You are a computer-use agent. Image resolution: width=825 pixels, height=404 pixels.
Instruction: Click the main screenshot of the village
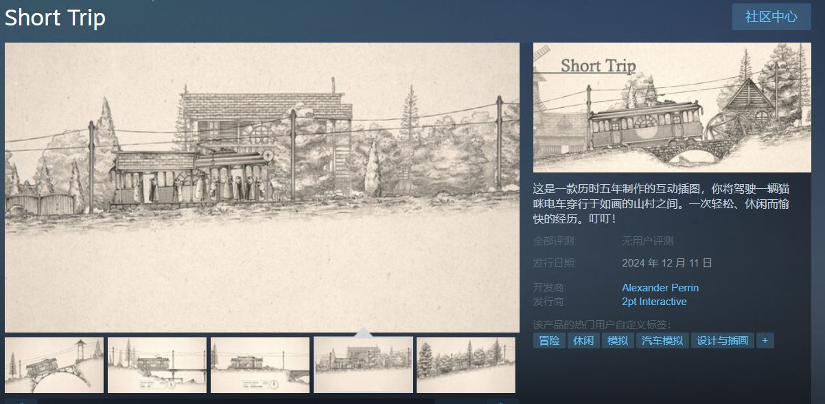tap(262, 187)
